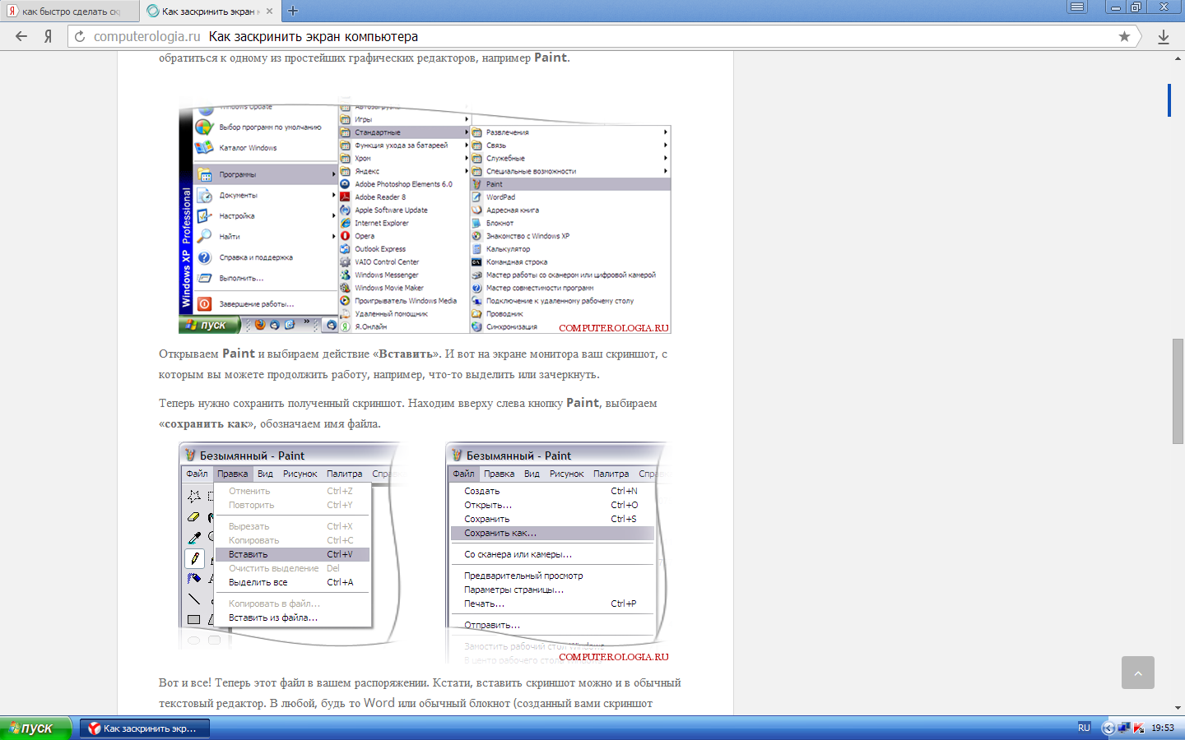
Task: Click the page's vertical scrollbar thumb
Action: point(1178,391)
